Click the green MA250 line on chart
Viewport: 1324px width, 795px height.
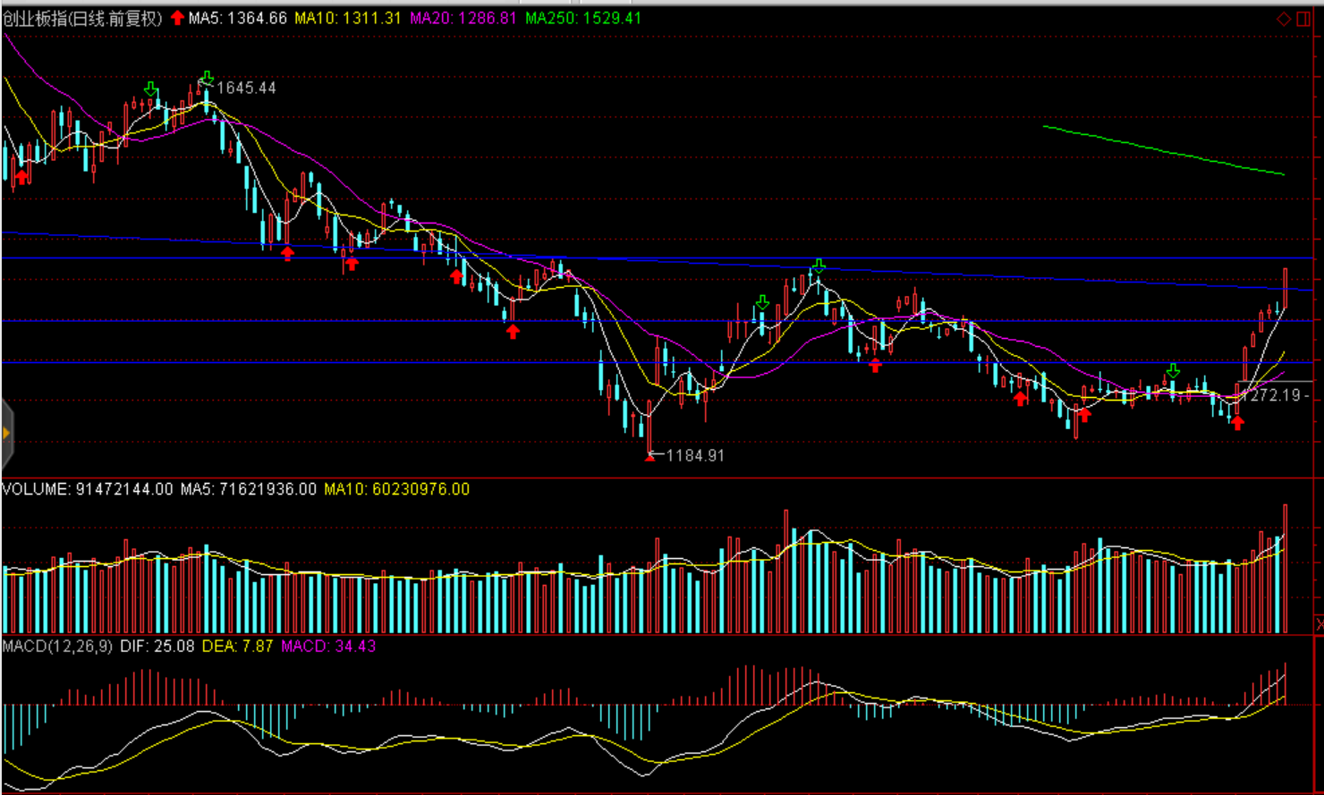coord(1163,150)
